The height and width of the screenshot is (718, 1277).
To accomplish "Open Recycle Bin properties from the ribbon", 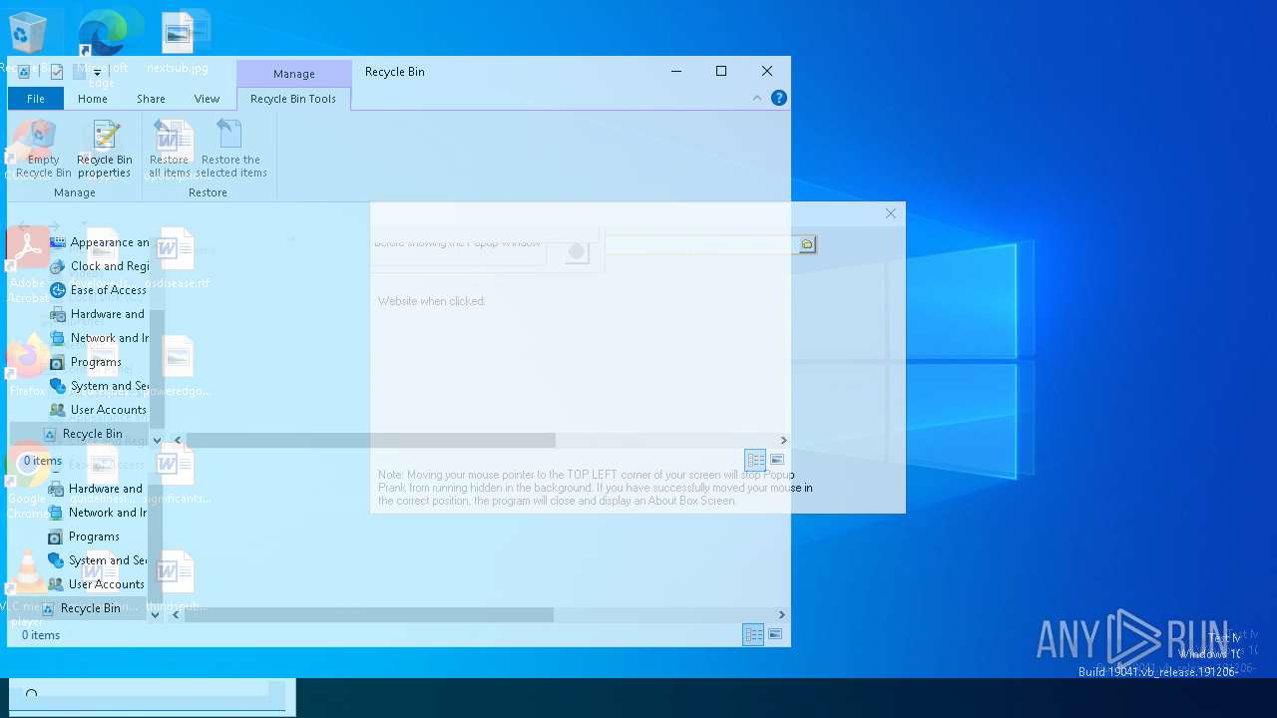I will tap(105, 150).
